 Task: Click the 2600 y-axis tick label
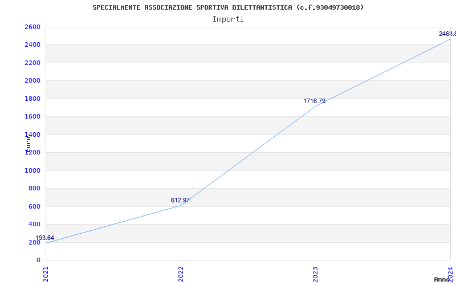[x=32, y=27]
